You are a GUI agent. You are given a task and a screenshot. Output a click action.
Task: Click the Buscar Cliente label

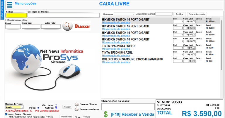pos(88,104)
